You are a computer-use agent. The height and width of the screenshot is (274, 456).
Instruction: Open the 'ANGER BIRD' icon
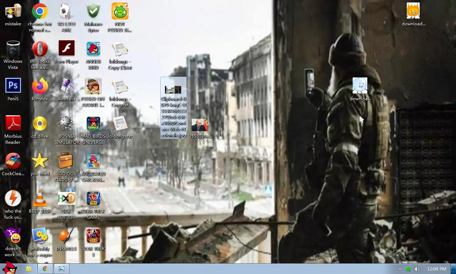click(x=93, y=55)
